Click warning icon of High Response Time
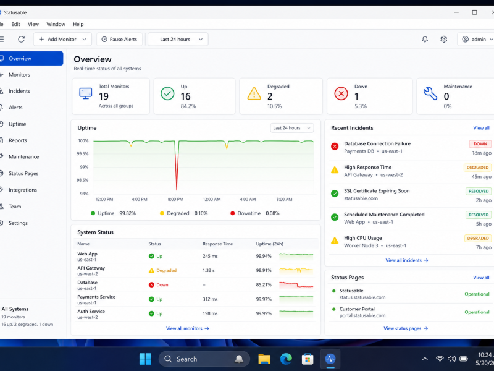 (335, 170)
